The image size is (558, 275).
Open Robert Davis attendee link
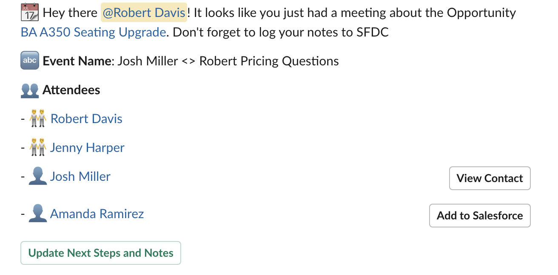(x=86, y=119)
